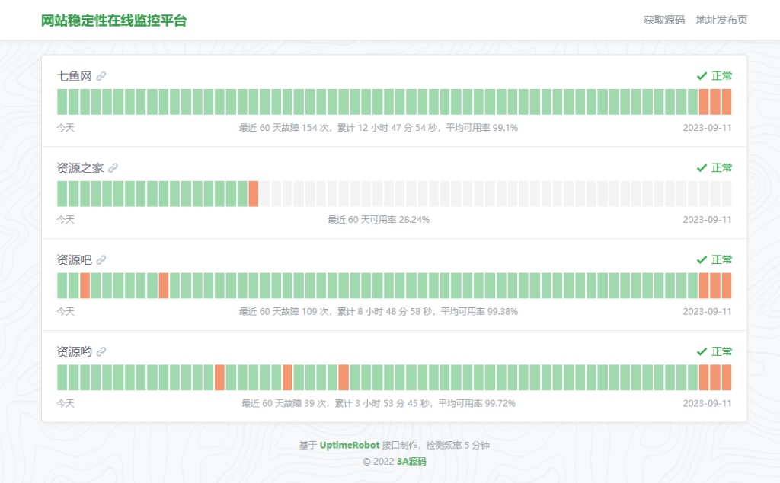Click the 资源哟 site name
The image size is (780, 483).
[74, 352]
